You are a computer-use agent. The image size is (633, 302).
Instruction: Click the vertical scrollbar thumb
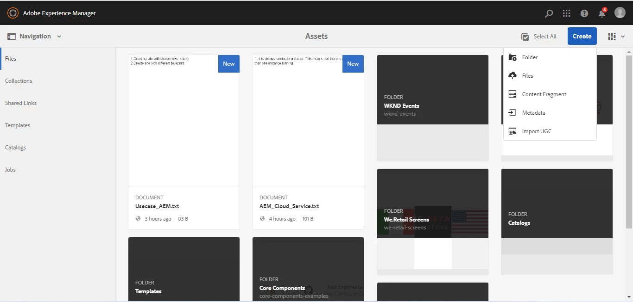click(x=629, y=141)
